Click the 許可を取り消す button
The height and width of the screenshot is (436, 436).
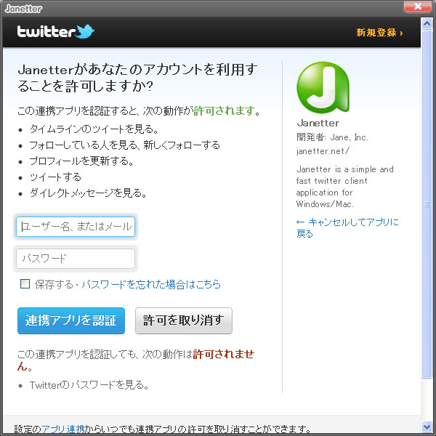(184, 320)
